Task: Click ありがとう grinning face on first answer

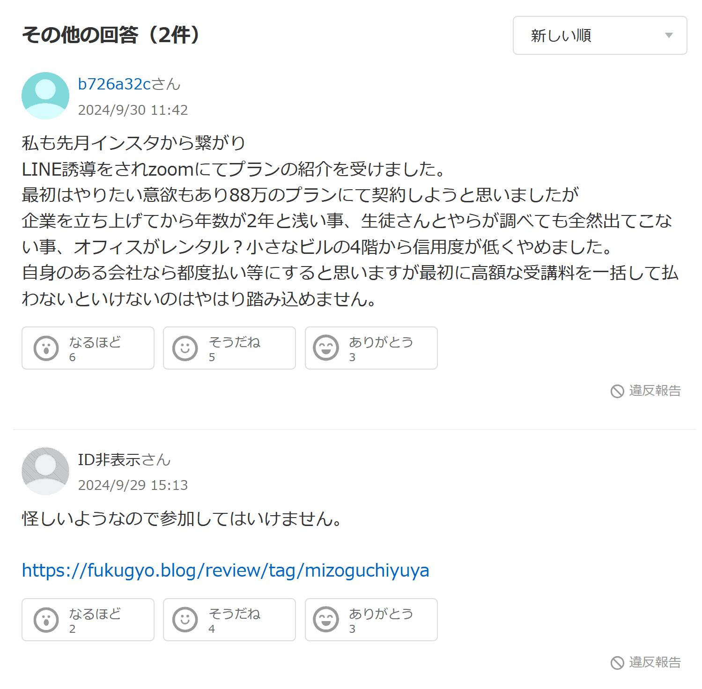Action: point(326,348)
